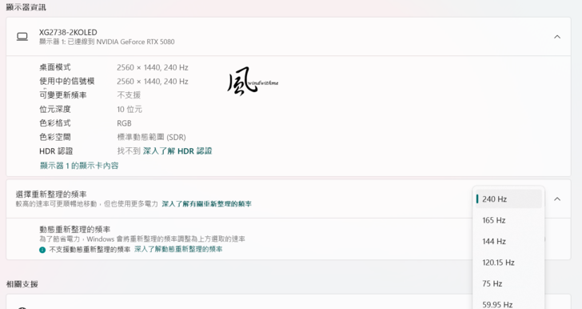Viewport: 582px width, 309px height.
Task: Click the XG2738-2KOLED display name header
Action: [x=68, y=32]
